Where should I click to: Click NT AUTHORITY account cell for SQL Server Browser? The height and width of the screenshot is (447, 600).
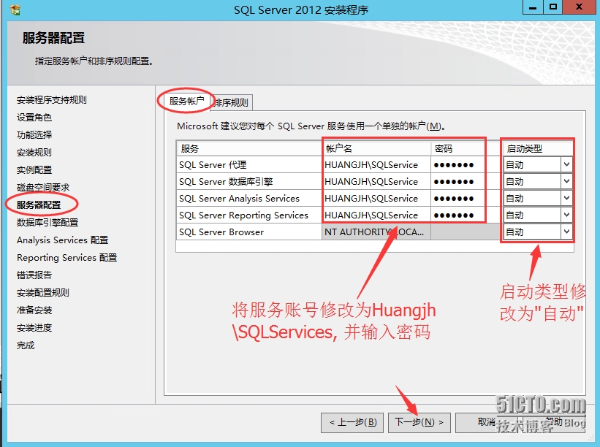click(376, 232)
